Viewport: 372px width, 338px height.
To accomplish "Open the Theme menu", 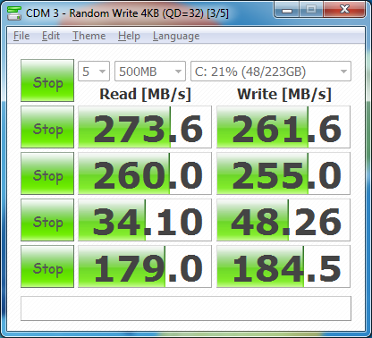I will pos(89,36).
